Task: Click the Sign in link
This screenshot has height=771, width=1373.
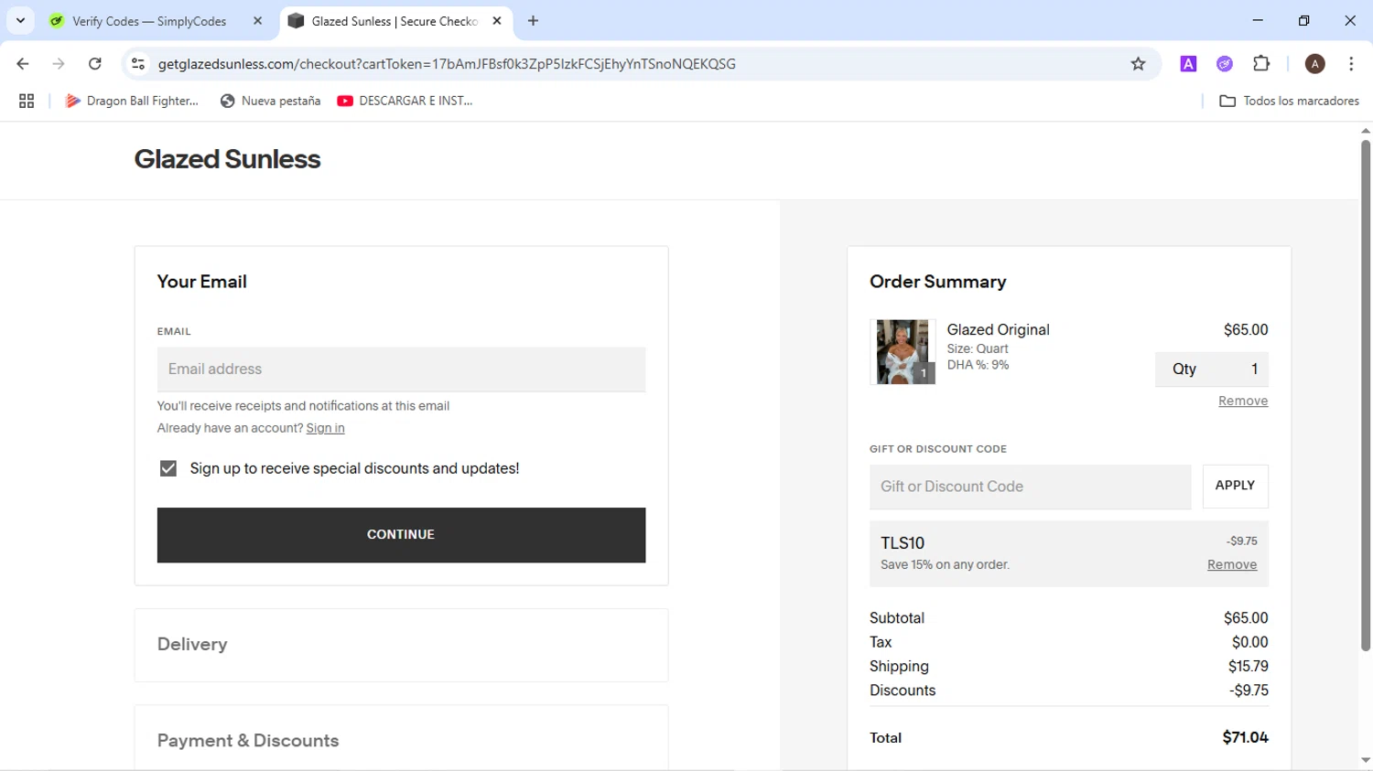Action: click(x=325, y=428)
